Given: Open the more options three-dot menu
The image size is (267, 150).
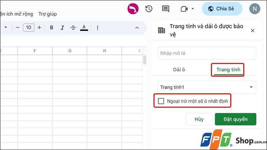Looking at the screenshot, I should [97, 28].
